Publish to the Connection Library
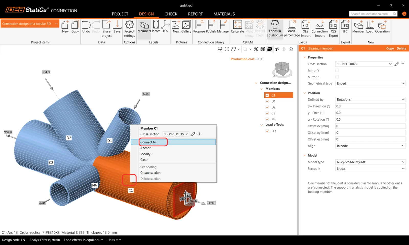 coord(211,27)
